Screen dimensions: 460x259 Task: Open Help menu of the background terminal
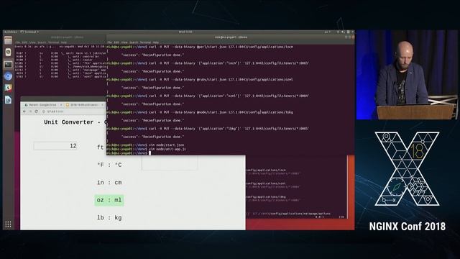tap(64, 42)
